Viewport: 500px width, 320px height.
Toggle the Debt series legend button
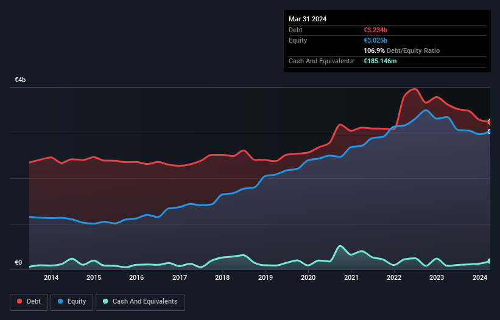click(x=29, y=302)
